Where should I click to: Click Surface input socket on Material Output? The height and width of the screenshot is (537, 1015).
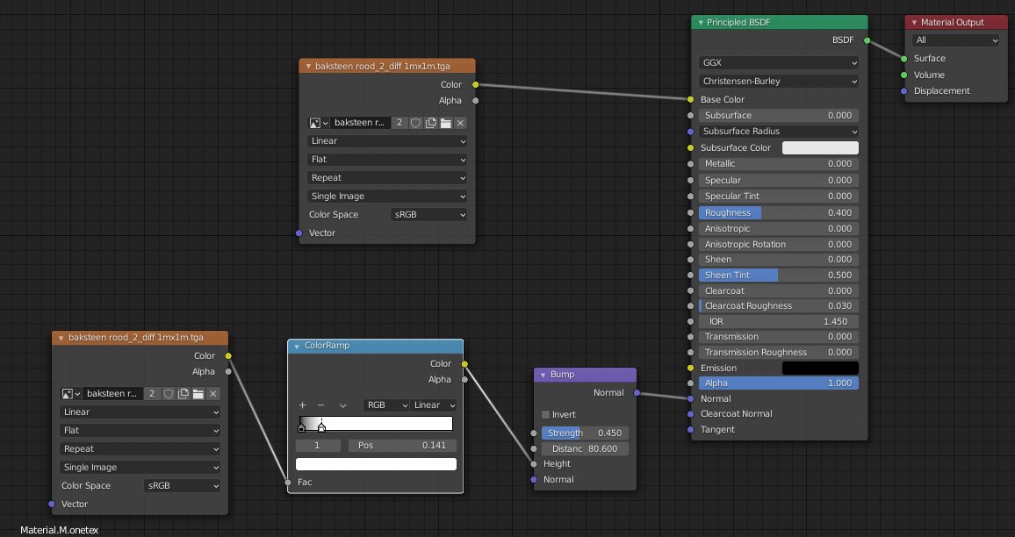coord(904,58)
